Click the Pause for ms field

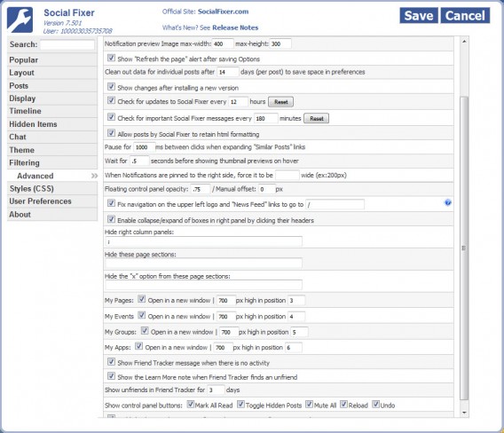point(145,147)
